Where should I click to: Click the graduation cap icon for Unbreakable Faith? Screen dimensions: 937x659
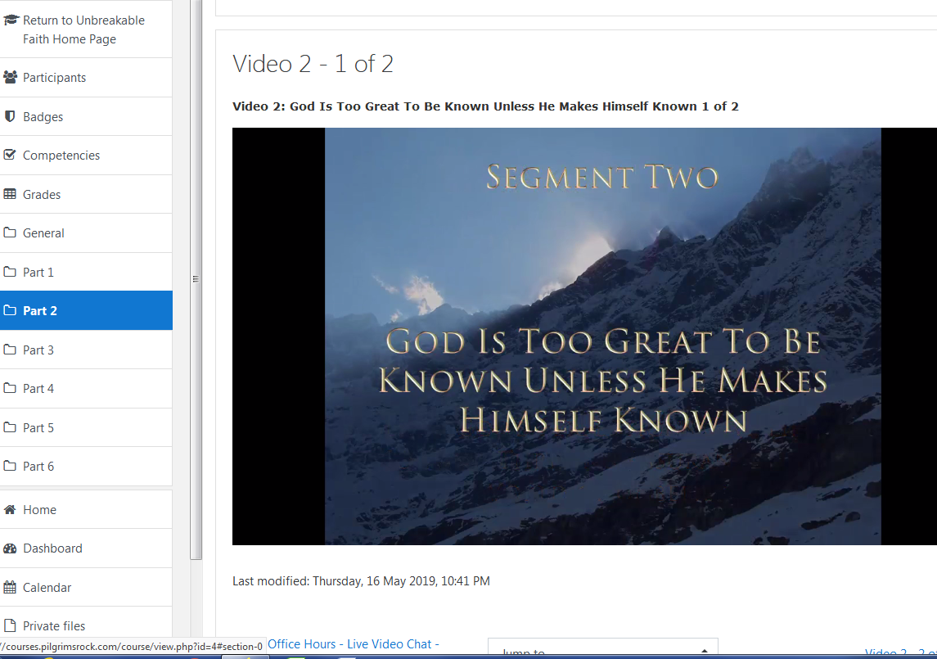point(11,20)
